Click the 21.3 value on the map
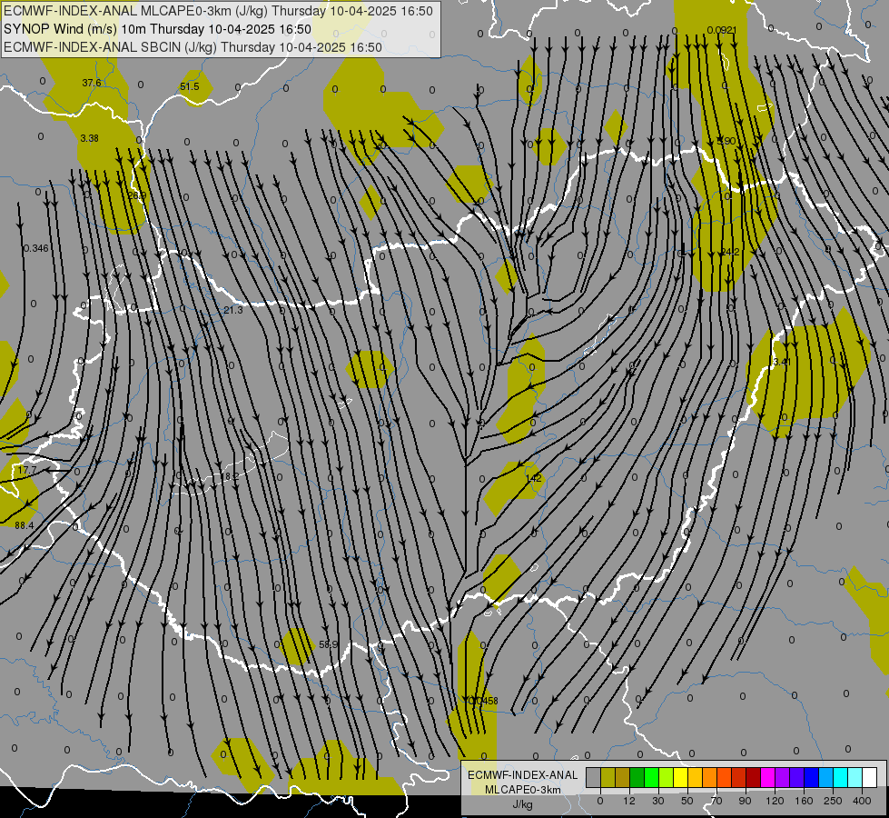This screenshot has width=889, height=818. [233, 311]
